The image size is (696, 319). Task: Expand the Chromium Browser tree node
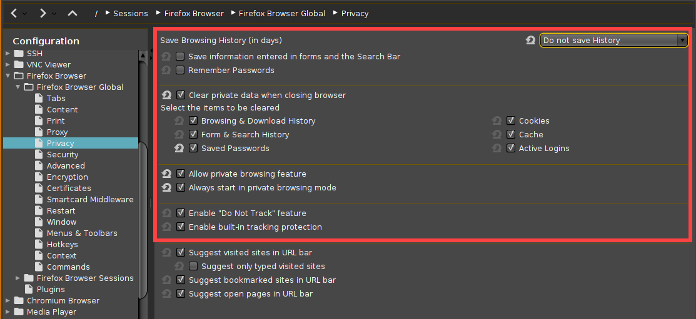(x=8, y=301)
